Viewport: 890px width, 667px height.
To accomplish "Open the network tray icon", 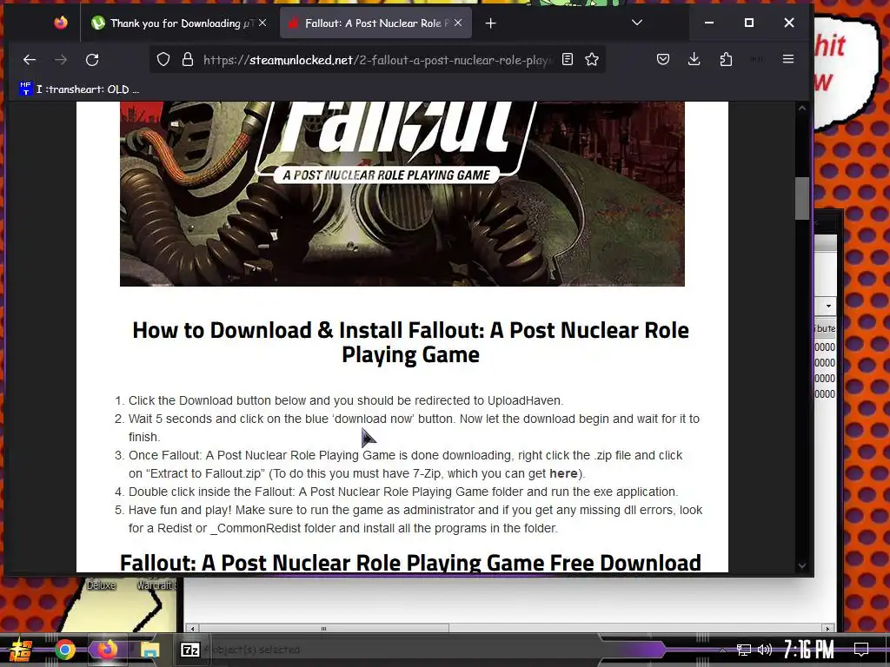I will [x=743, y=650].
